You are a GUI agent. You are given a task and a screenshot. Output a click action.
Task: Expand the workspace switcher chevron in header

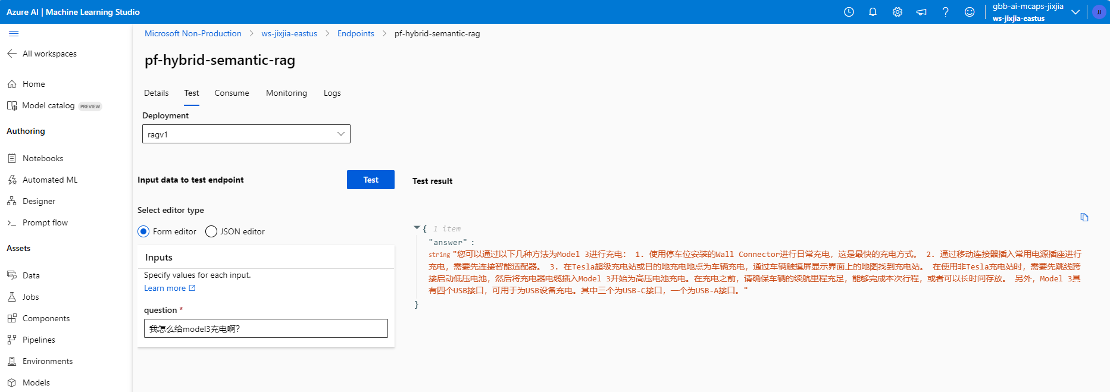click(x=1075, y=12)
